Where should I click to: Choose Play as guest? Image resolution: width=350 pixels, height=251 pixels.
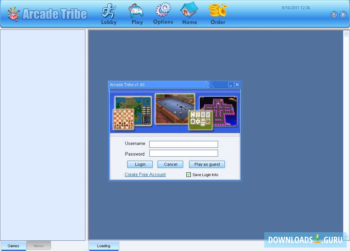click(207, 164)
